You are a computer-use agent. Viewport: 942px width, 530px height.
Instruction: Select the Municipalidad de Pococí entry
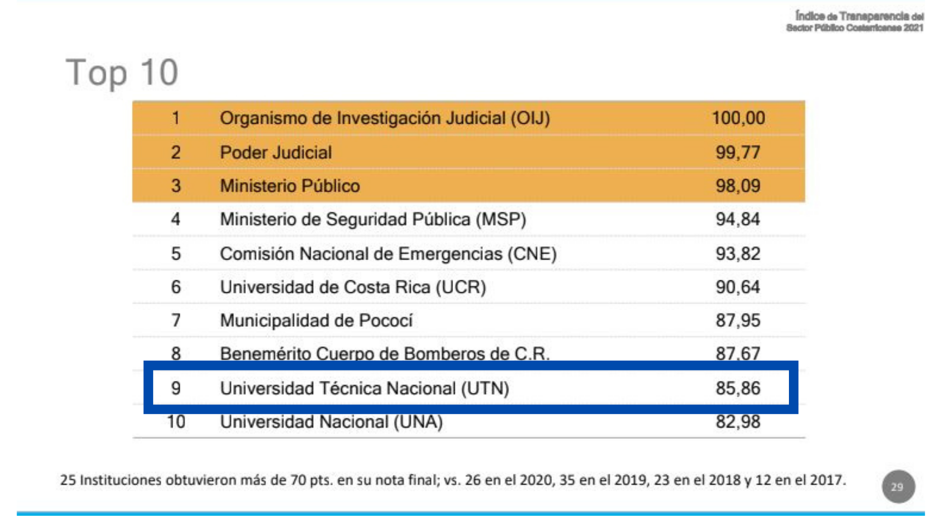pyautogui.click(x=316, y=320)
